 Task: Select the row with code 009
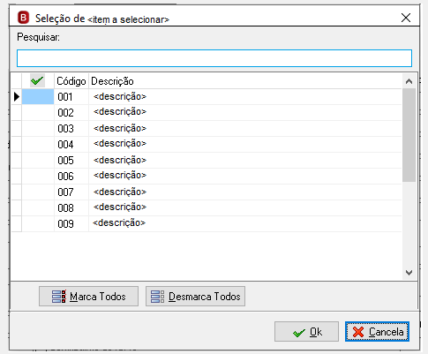point(212,224)
